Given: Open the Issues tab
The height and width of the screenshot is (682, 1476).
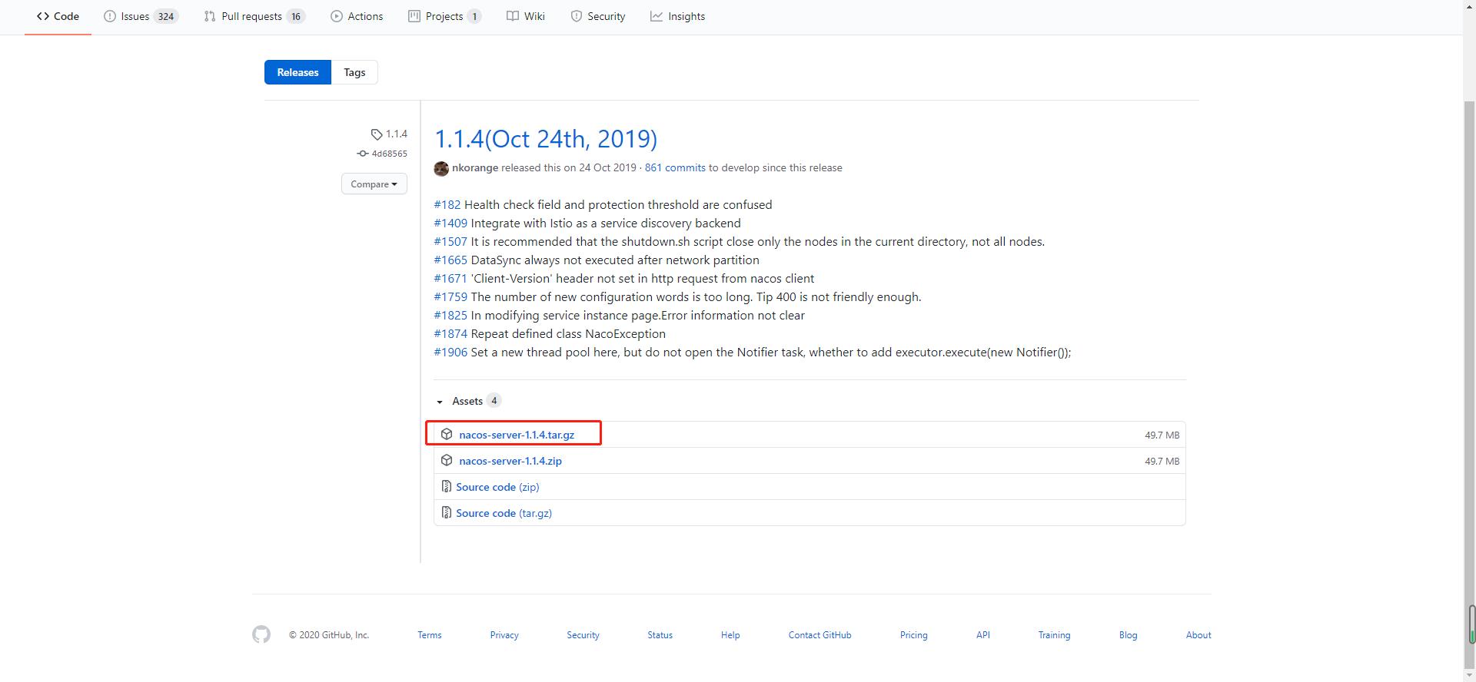Looking at the screenshot, I should point(141,16).
